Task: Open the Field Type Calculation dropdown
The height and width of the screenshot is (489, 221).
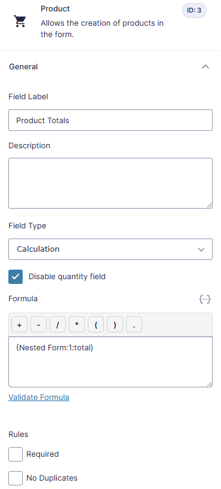Action: pyautogui.click(x=110, y=249)
